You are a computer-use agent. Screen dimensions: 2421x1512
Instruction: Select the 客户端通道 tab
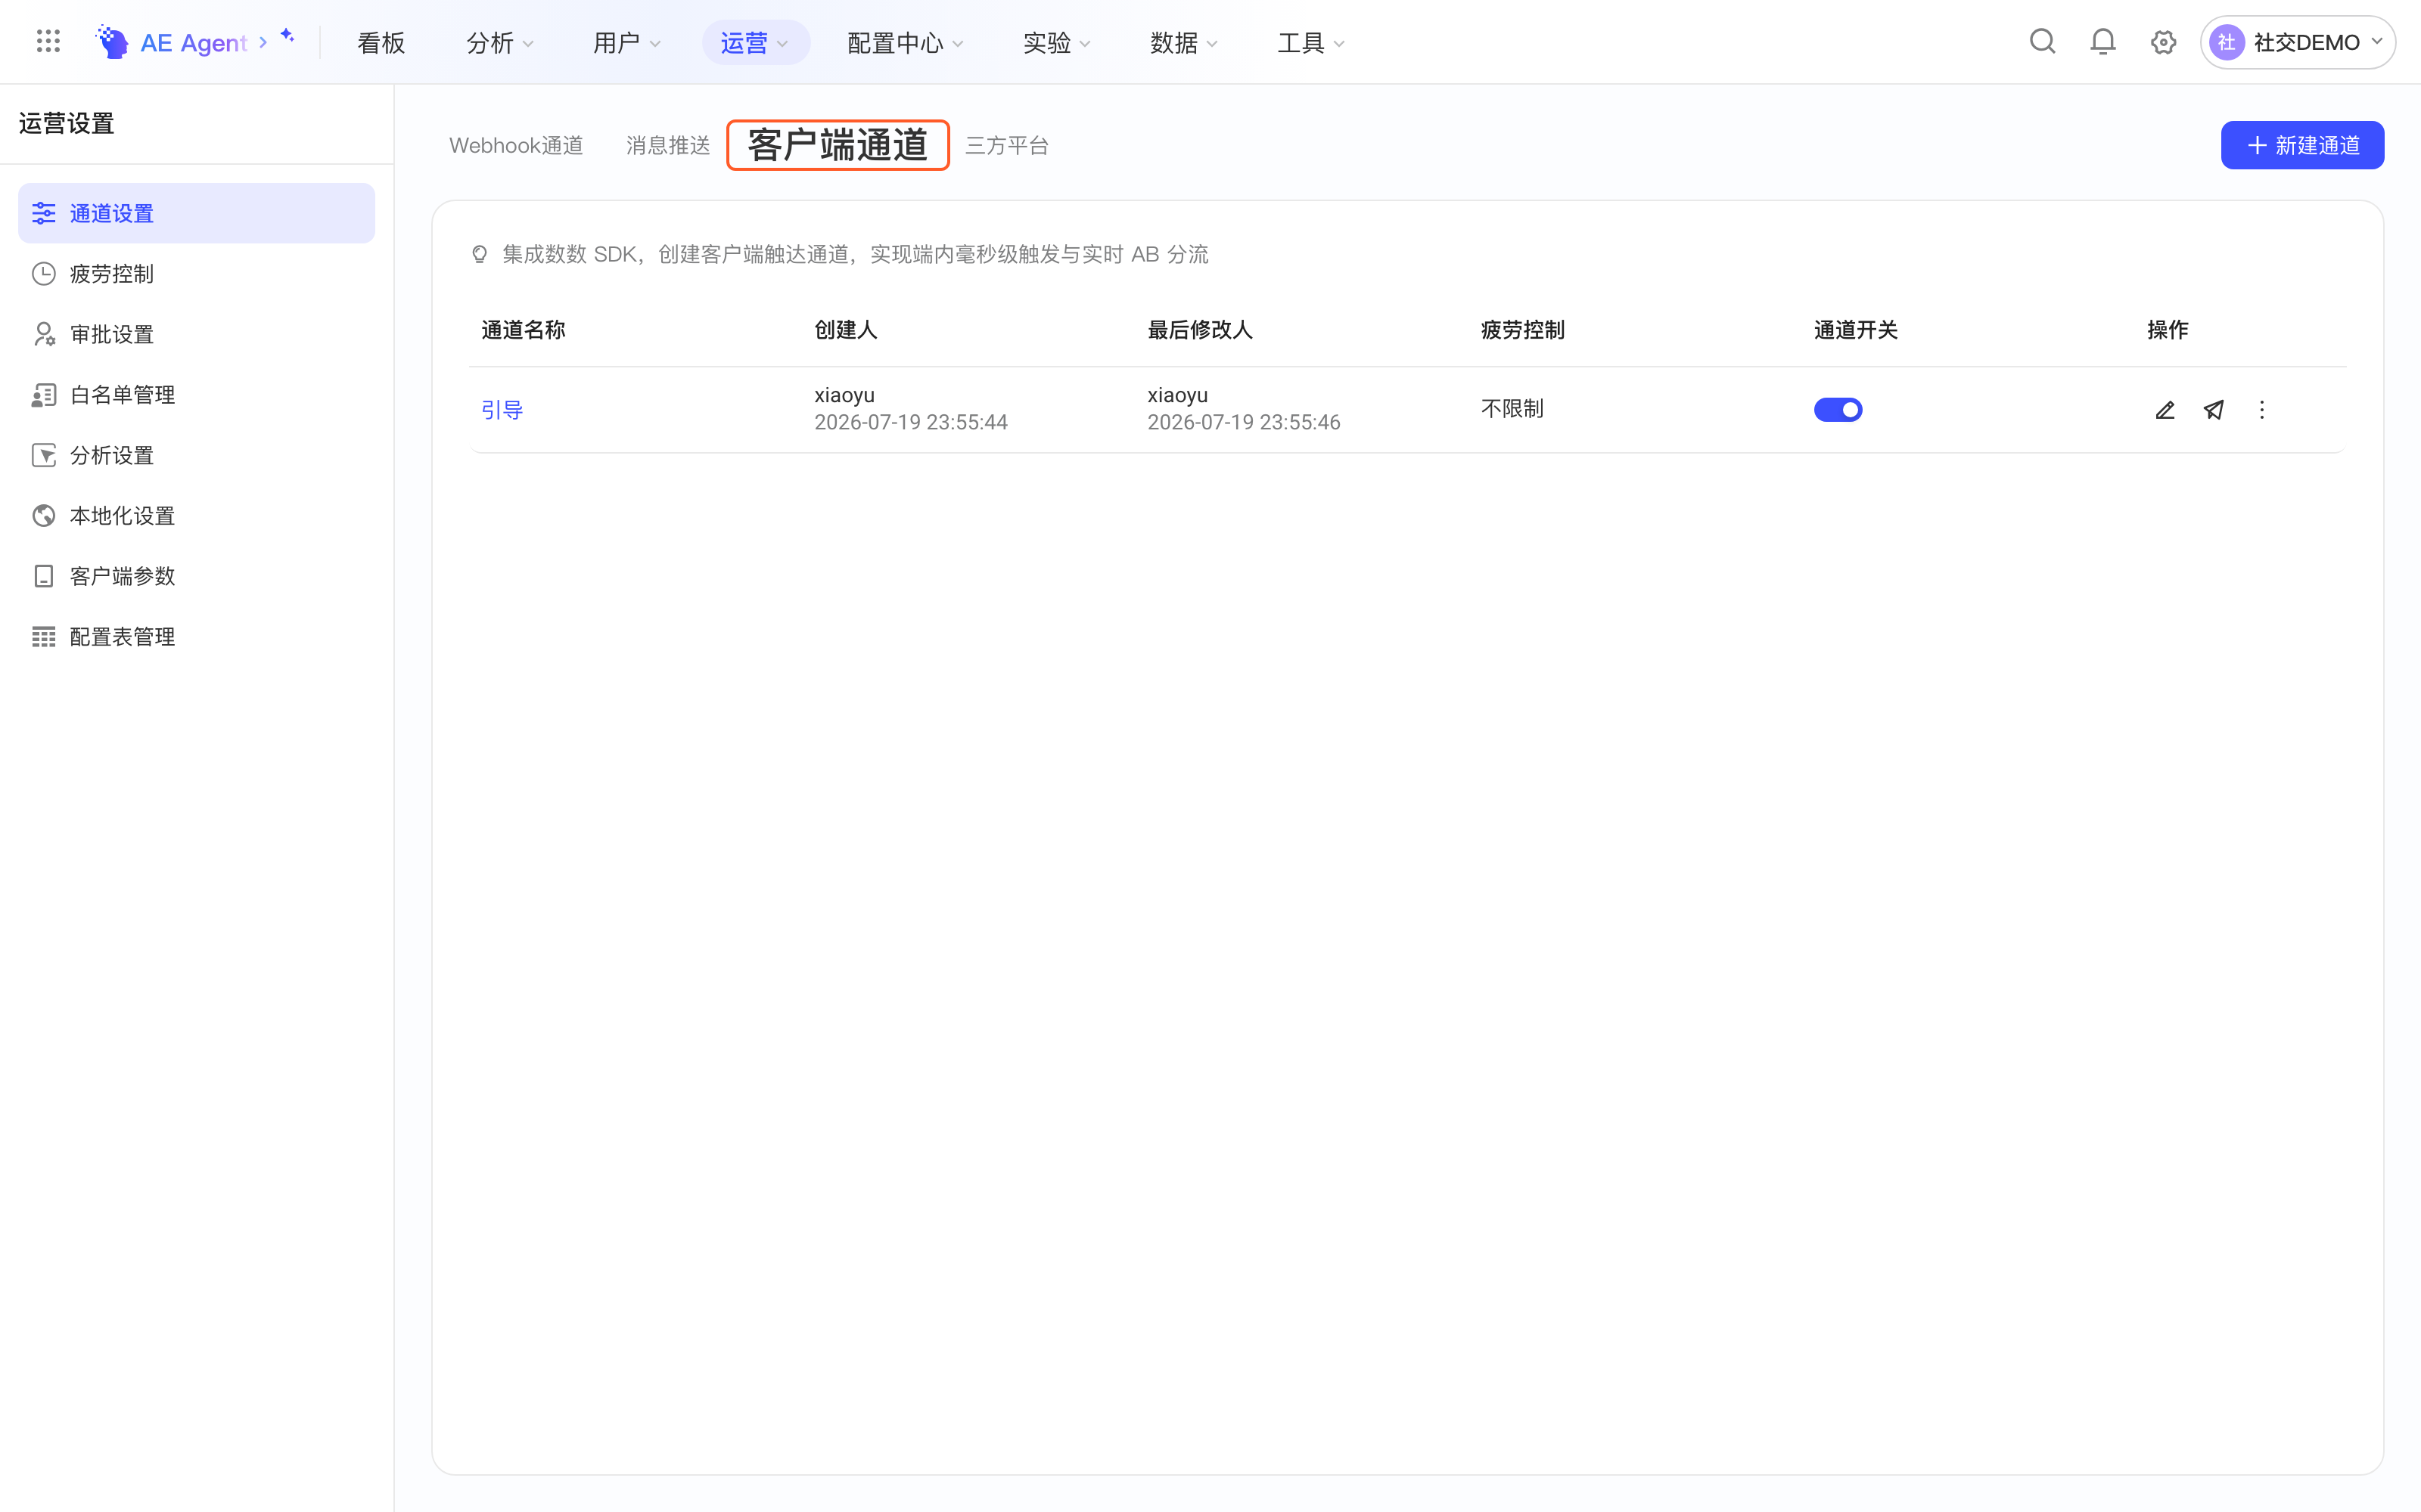838,146
